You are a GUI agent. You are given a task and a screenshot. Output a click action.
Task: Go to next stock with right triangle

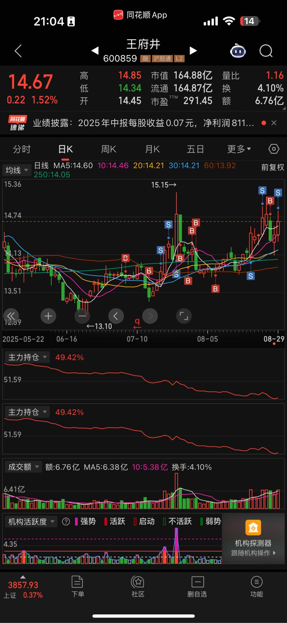[x=193, y=50]
